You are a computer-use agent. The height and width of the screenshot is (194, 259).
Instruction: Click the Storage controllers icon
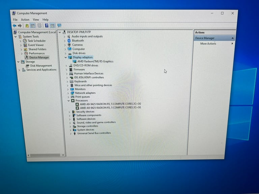pyautogui.click(x=75, y=126)
